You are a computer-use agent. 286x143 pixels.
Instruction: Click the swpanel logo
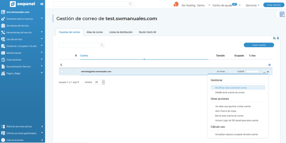pyautogui.click(x=22, y=4)
